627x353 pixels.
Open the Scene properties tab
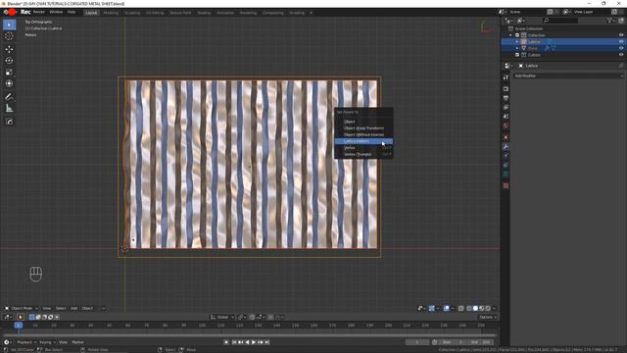click(x=506, y=117)
